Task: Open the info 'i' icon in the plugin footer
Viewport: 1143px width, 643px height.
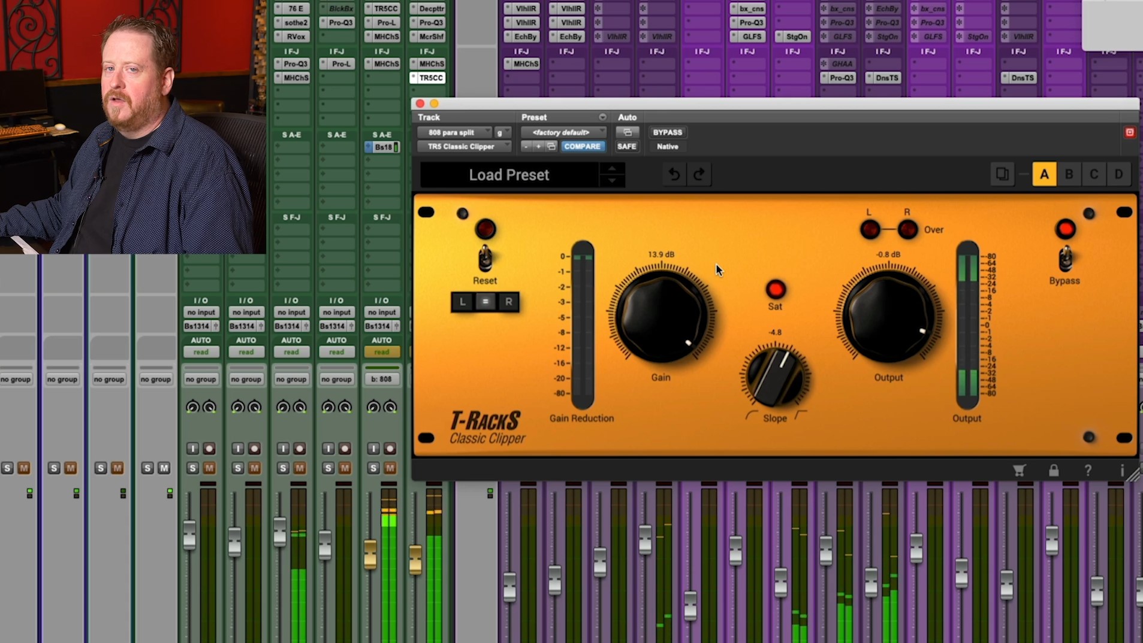Action: coord(1122,471)
